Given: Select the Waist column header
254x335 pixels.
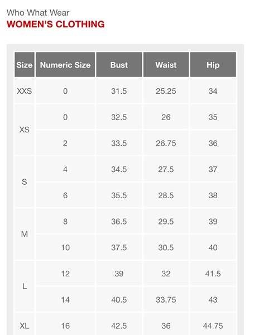Looking at the screenshot, I should tap(166, 65).
